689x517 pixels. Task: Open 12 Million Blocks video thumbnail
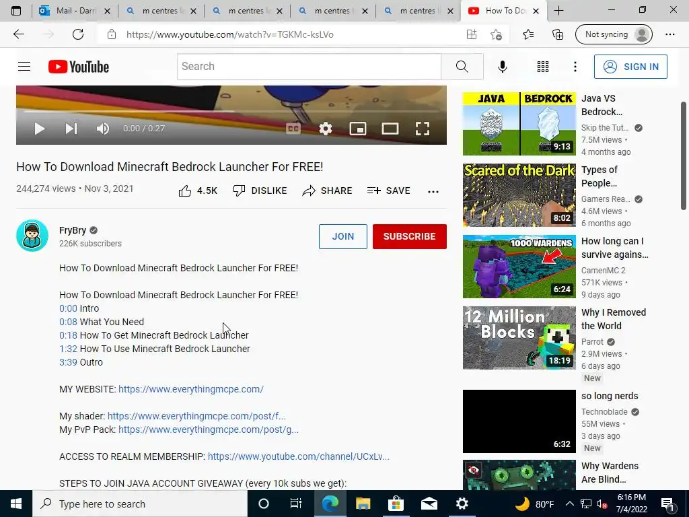[x=519, y=338]
